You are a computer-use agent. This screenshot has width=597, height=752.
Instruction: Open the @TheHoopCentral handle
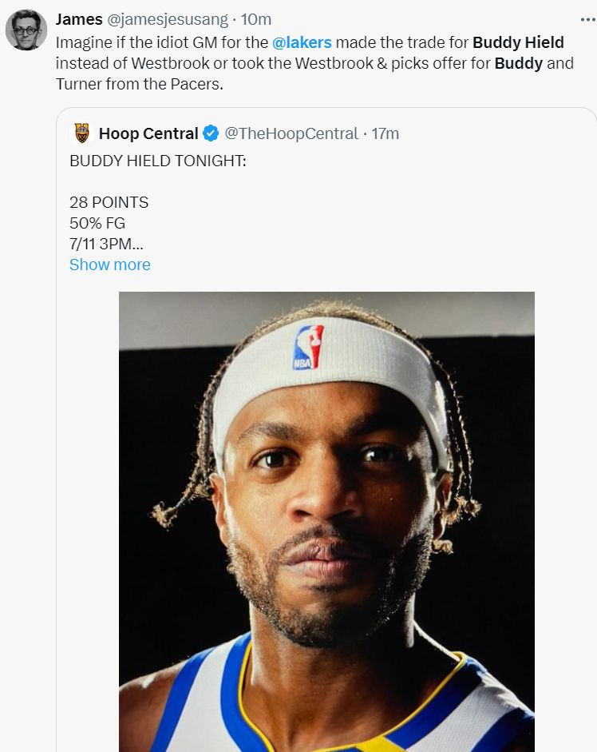click(291, 133)
